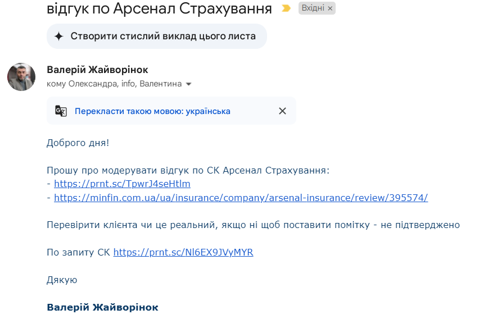
Task: Click sender name Валерій Жайворінок in header
Action: pyautogui.click(x=98, y=70)
